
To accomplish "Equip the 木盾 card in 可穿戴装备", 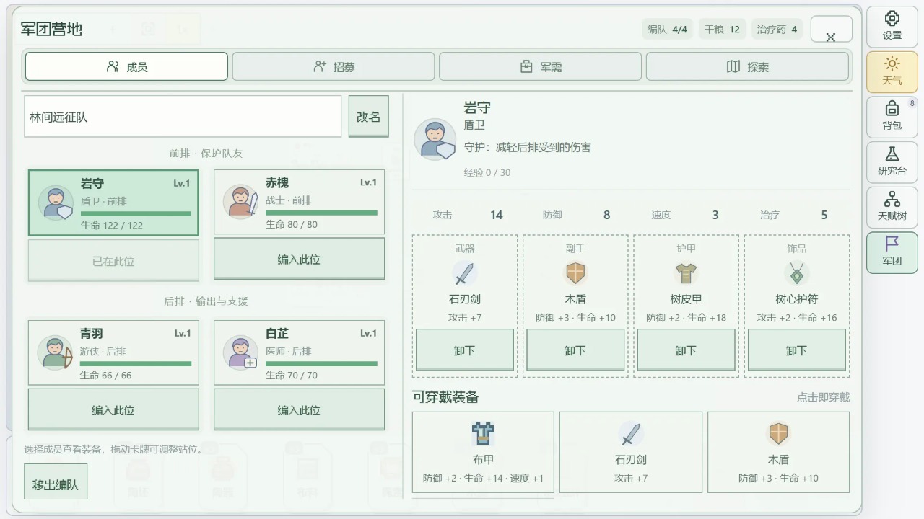I will [778, 452].
